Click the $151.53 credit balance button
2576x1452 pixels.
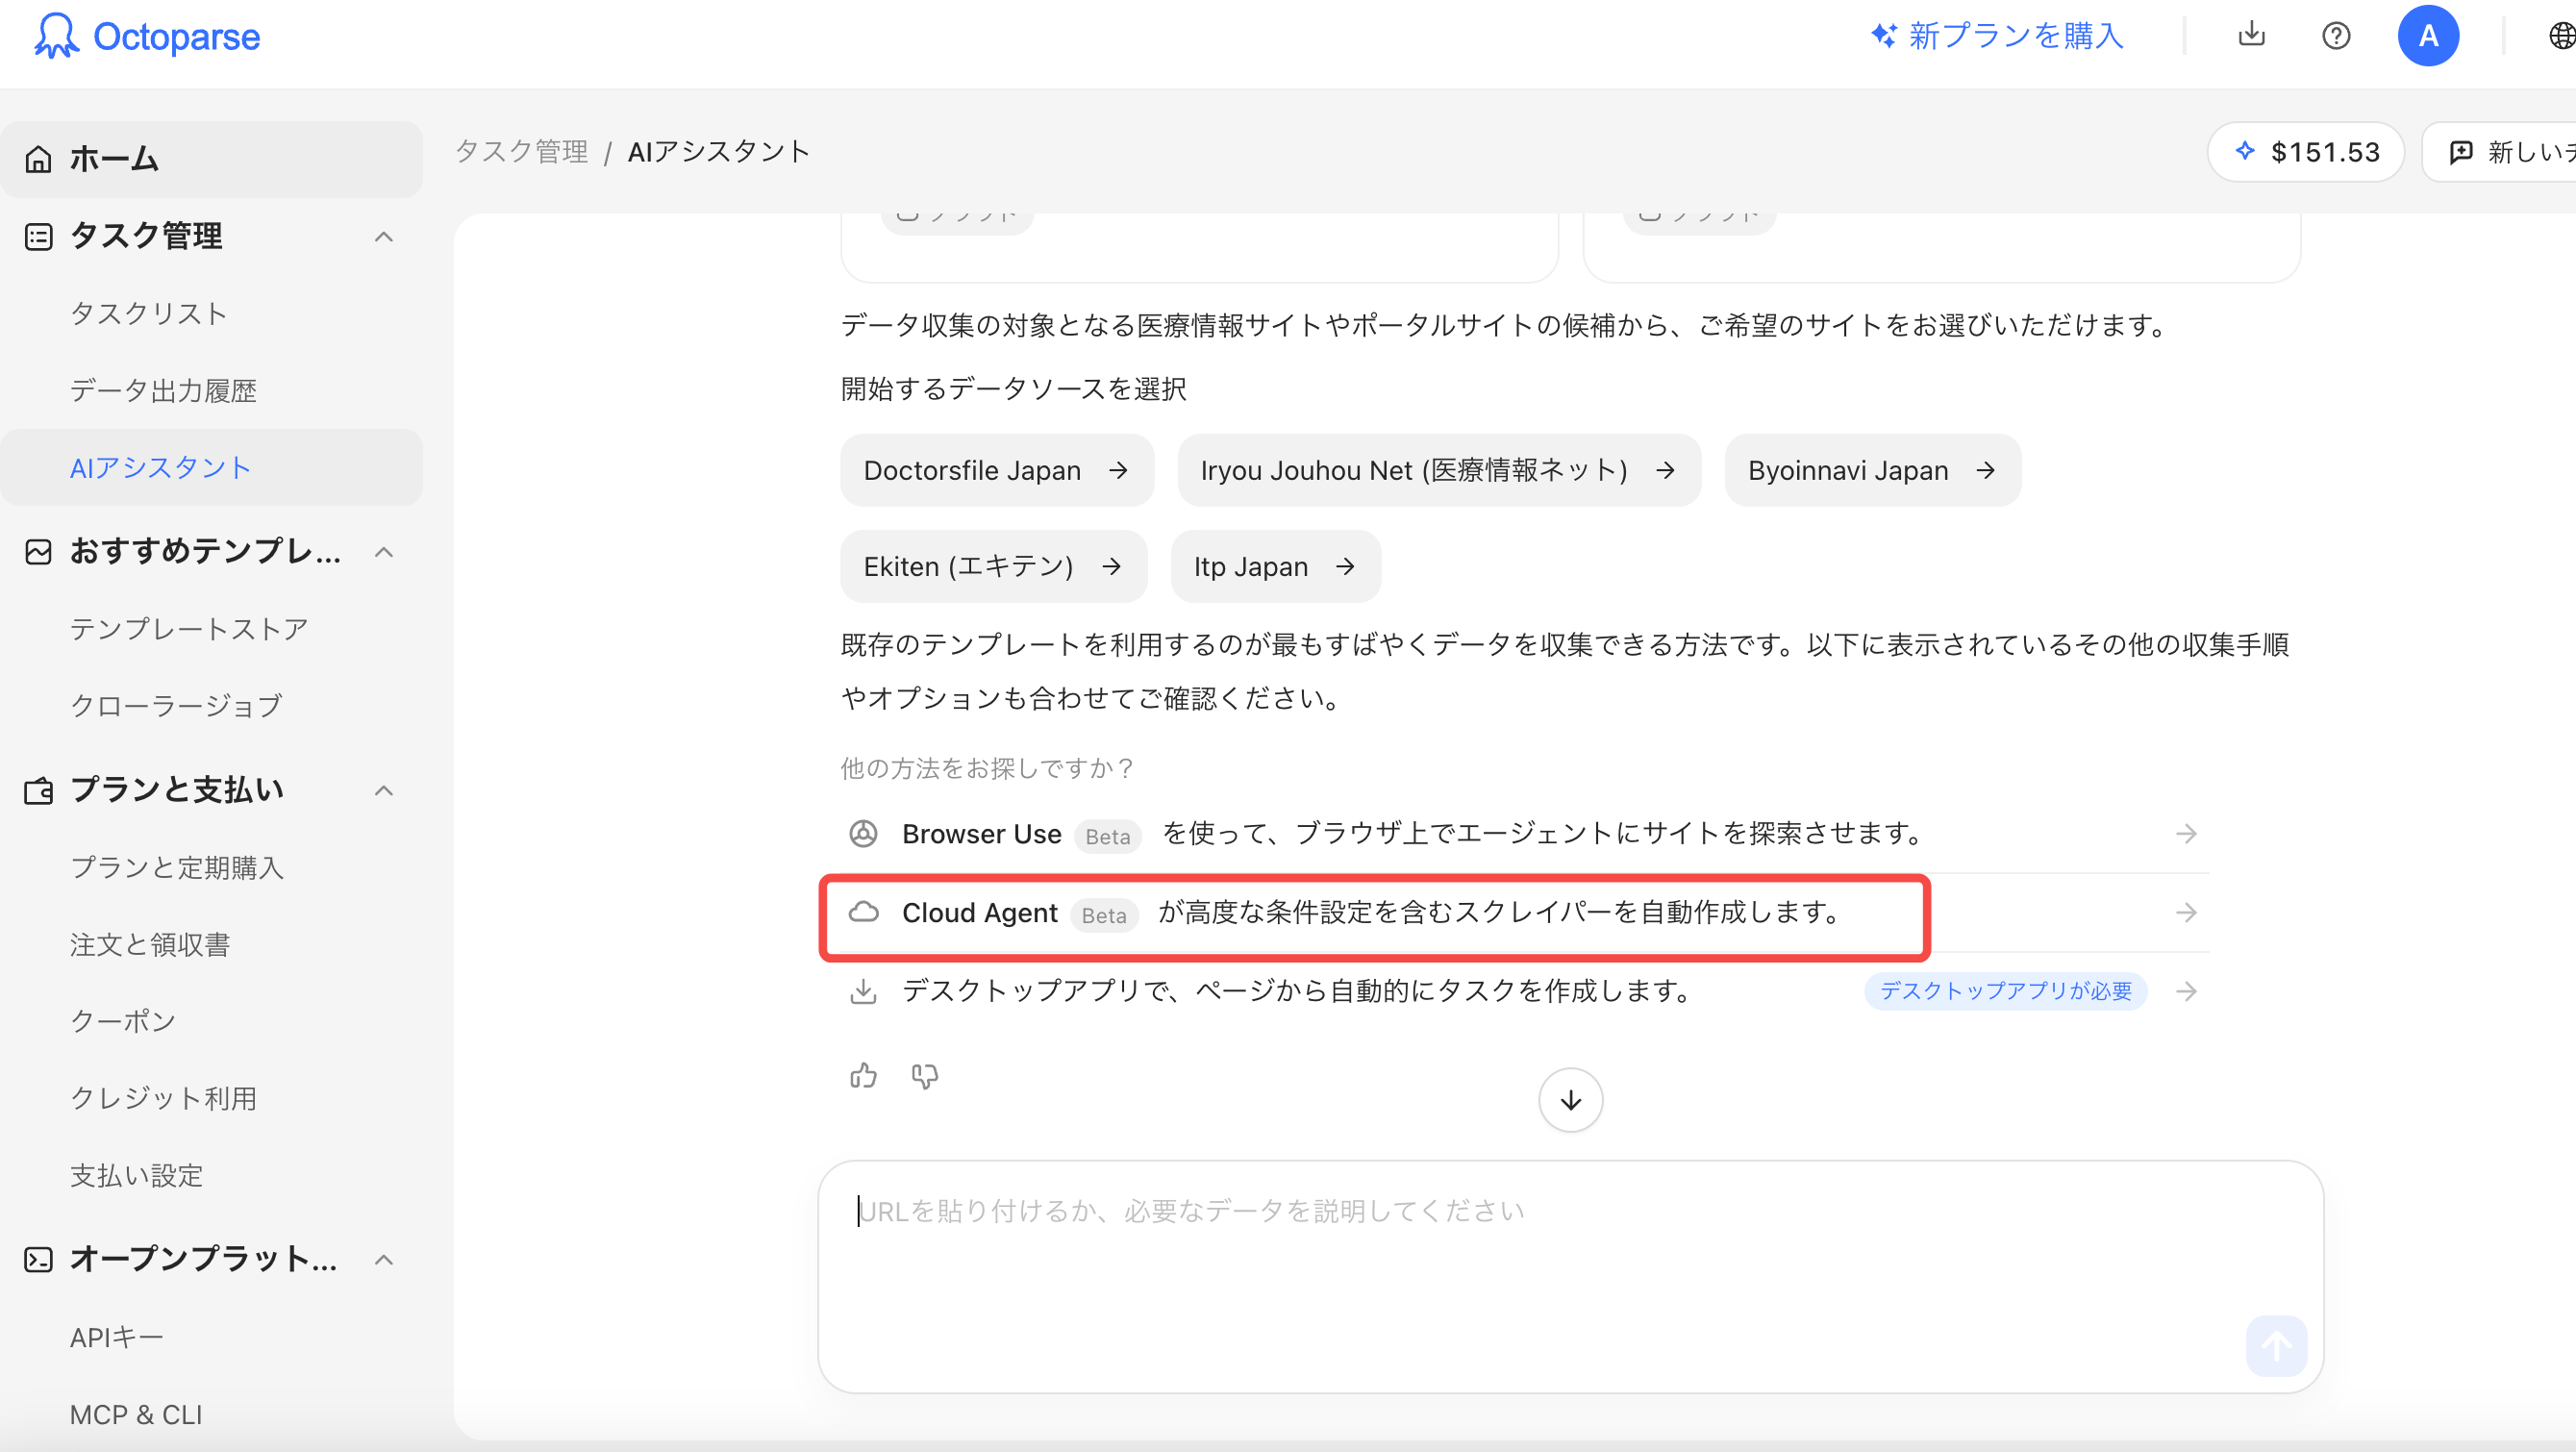tap(2305, 152)
